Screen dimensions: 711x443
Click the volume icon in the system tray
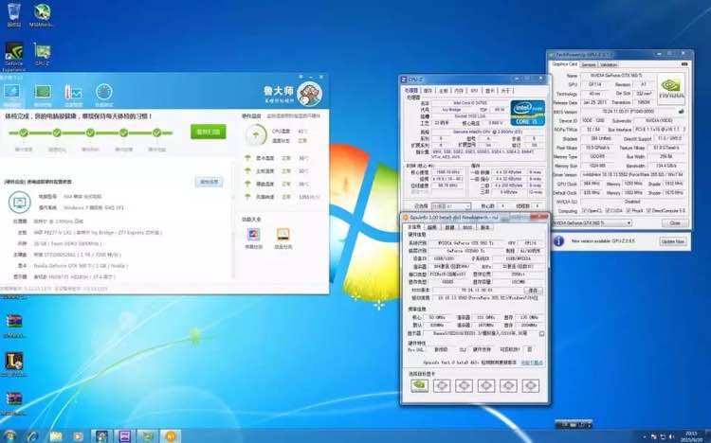(671, 436)
